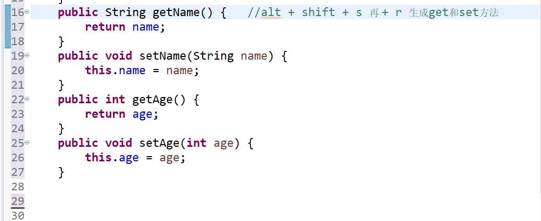This screenshot has height=221, width=541.
Task: Collapse the setName method fold marker
Action: pos(27,55)
